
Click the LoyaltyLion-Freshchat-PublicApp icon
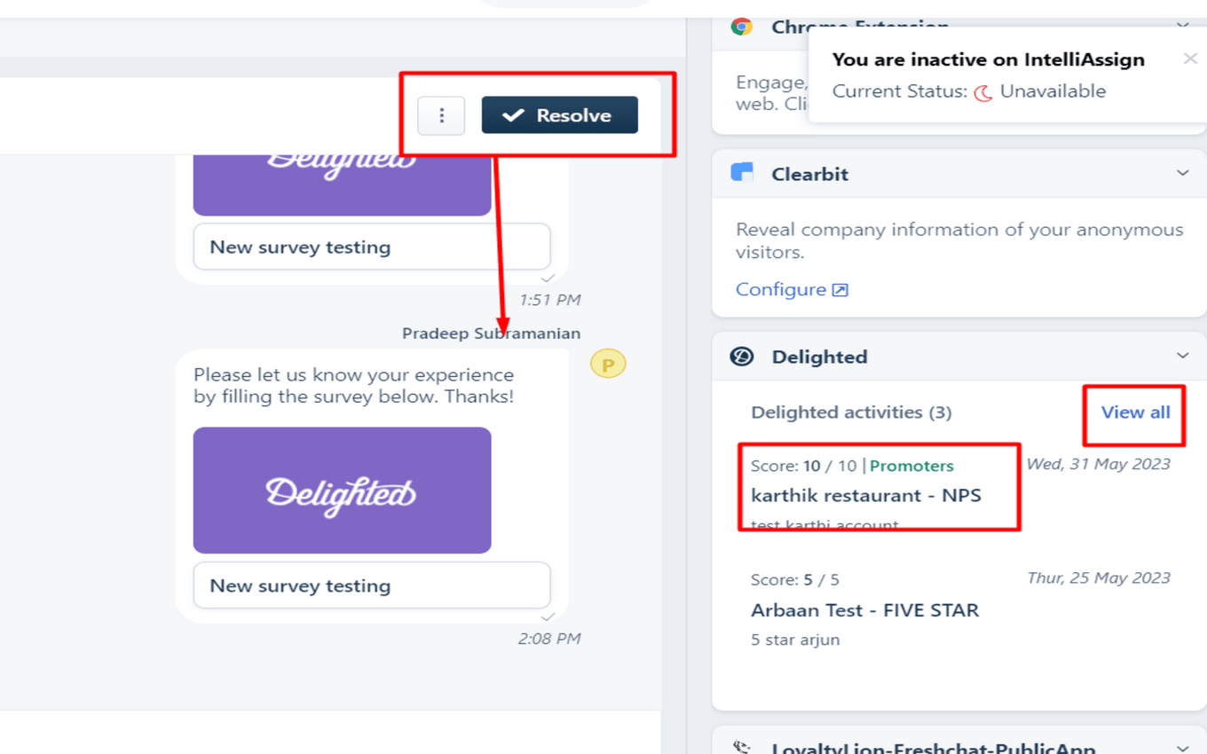(x=741, y=748)
